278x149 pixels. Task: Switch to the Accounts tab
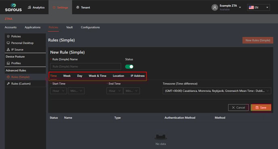tap(11, 27)
